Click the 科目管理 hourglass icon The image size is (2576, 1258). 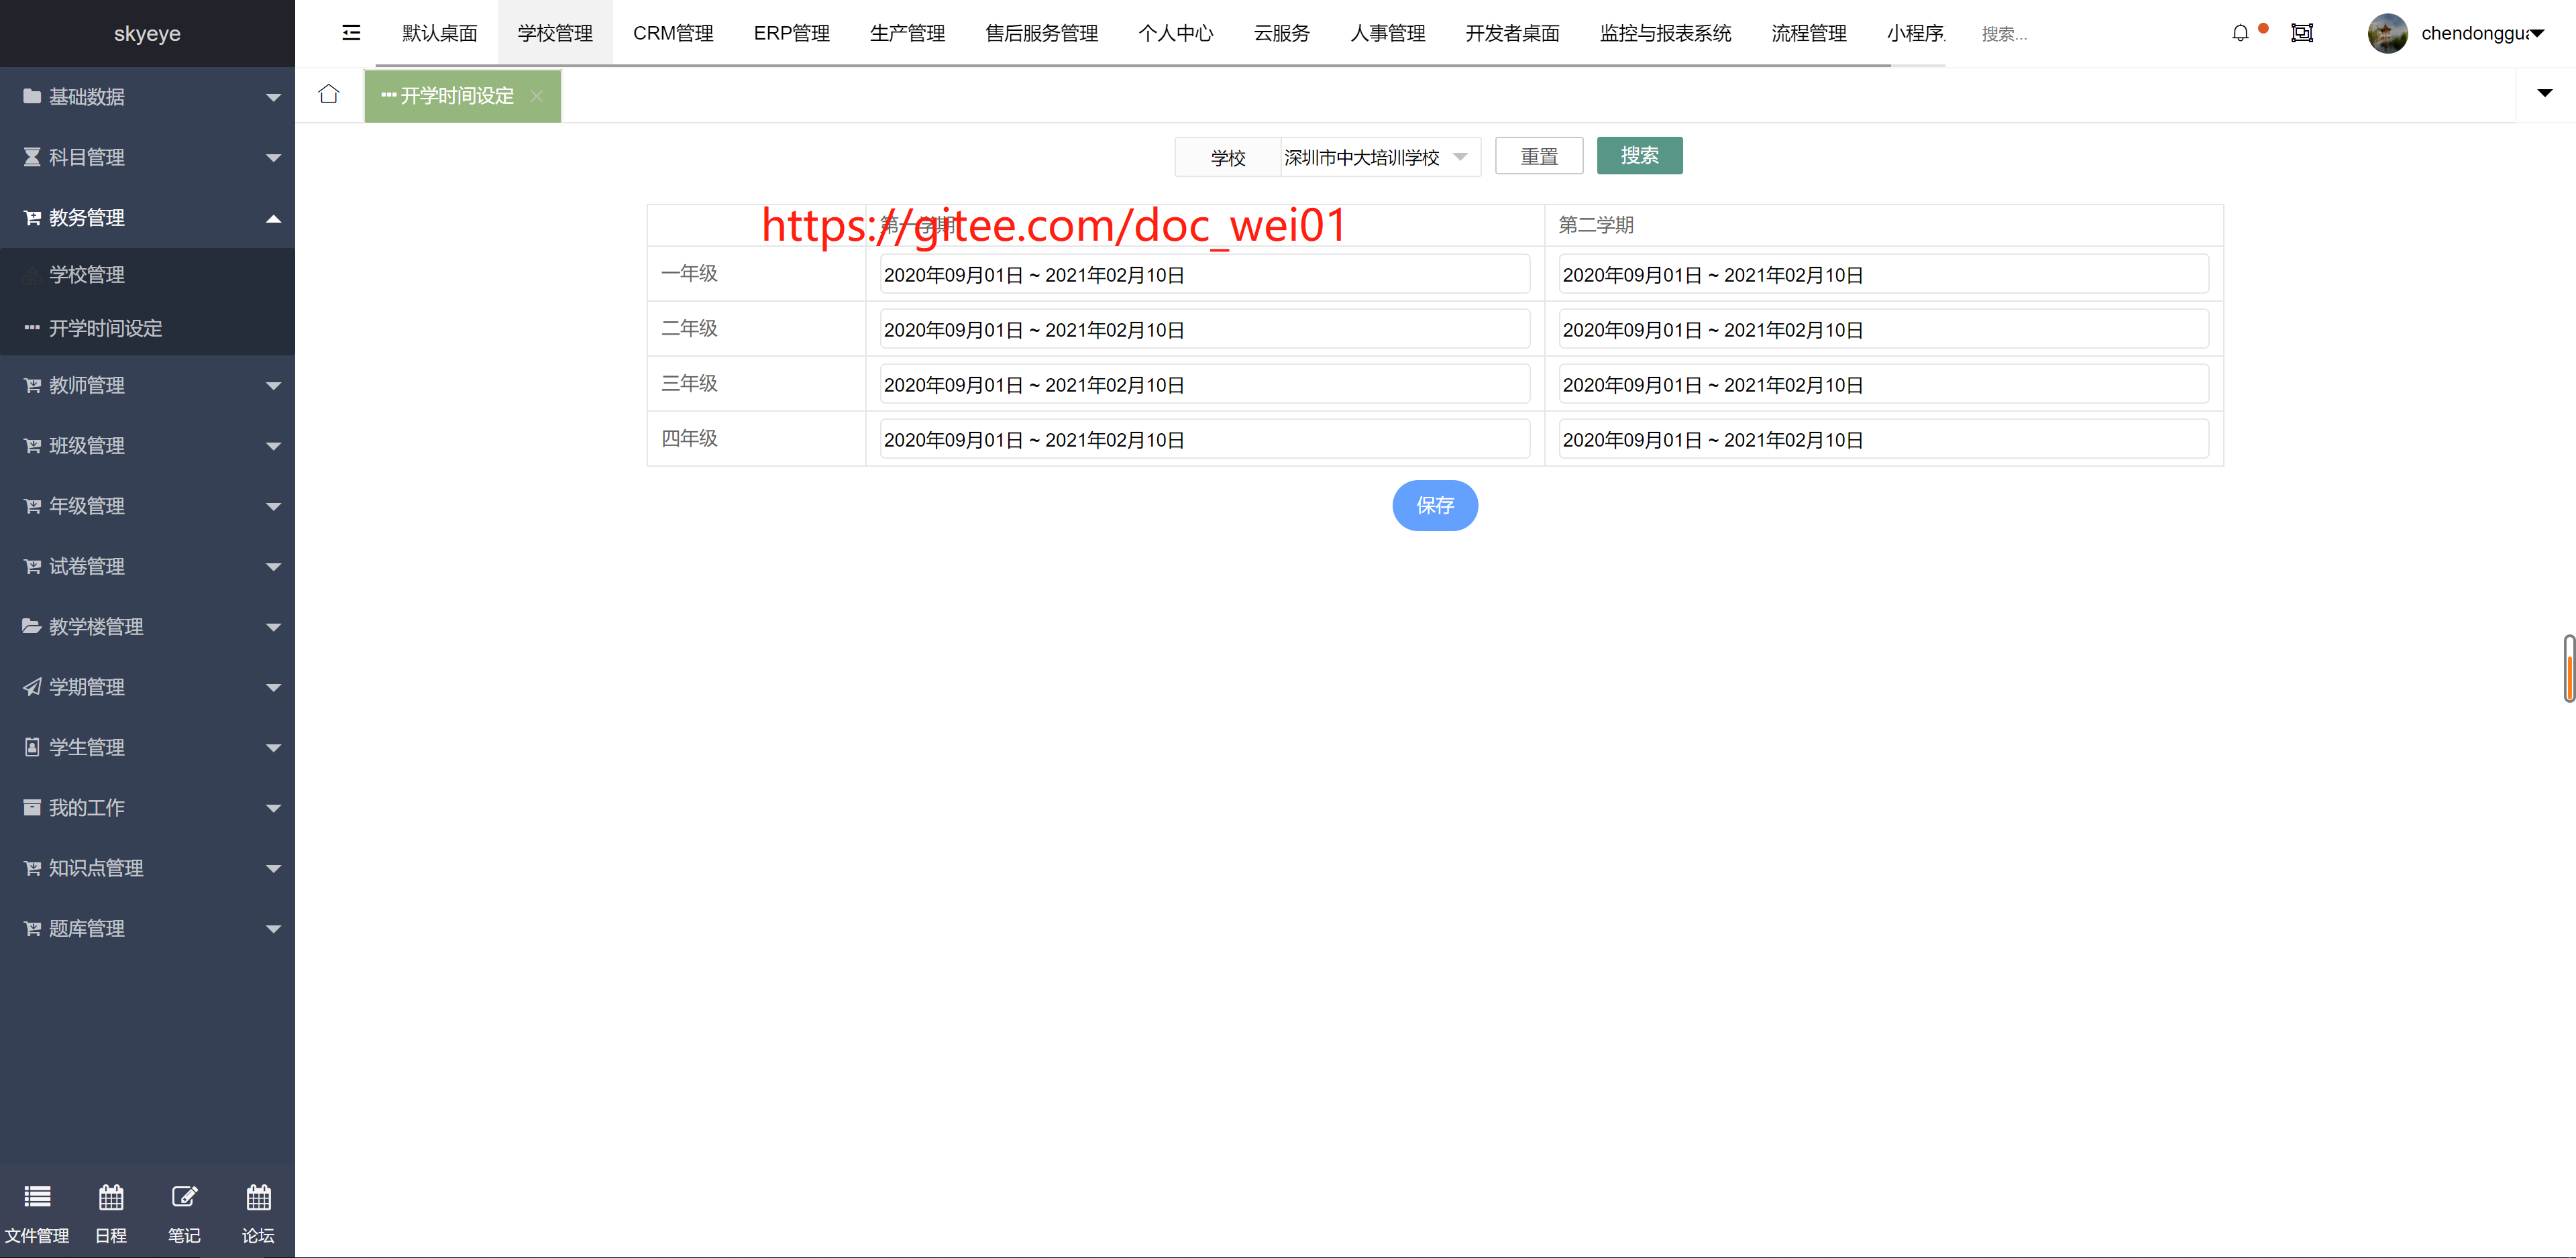[32, 157]
